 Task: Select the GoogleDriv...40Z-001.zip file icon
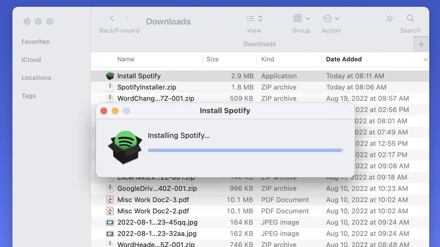(x=110, y=188)
